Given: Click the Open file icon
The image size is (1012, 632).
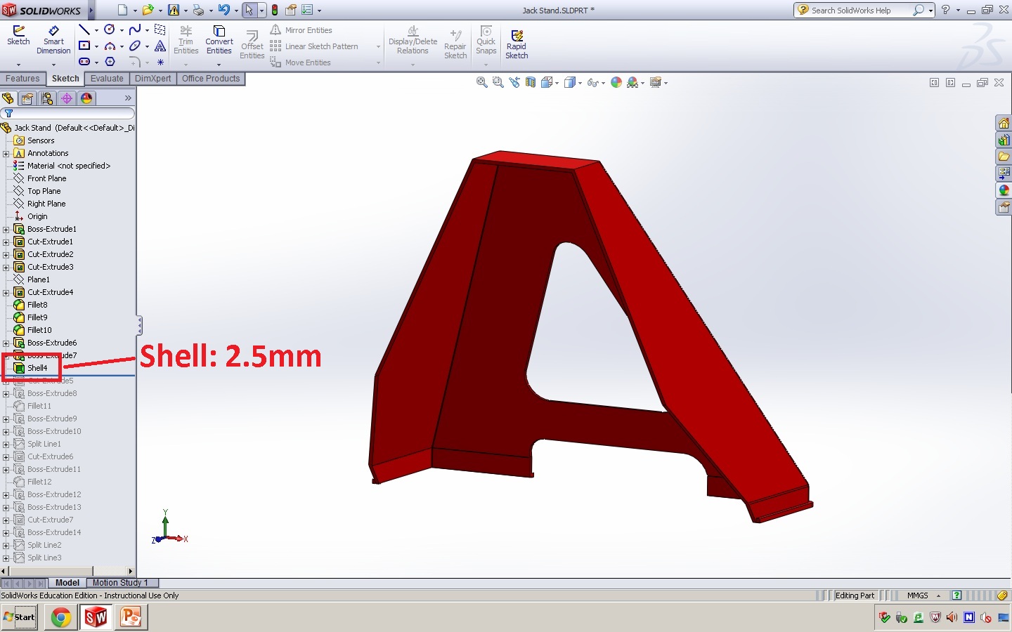Looking at the screenshot, I should (148, 10).
